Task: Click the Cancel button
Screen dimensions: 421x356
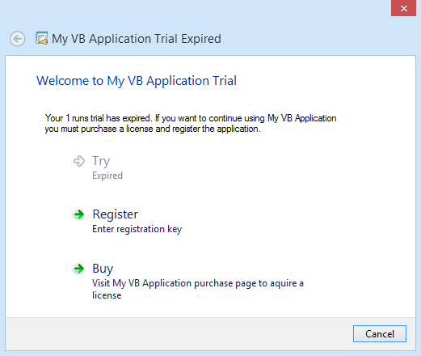Action: pyautogui.click(x=380, y=334)
